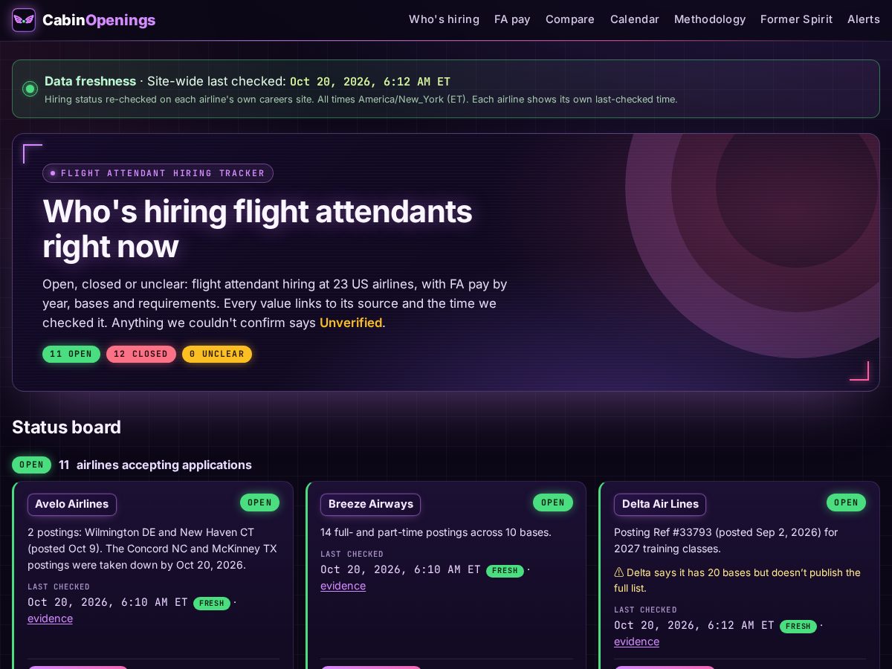Click the 11 OPEN badge in hero

pyautogui.click(x=71, y=354)
